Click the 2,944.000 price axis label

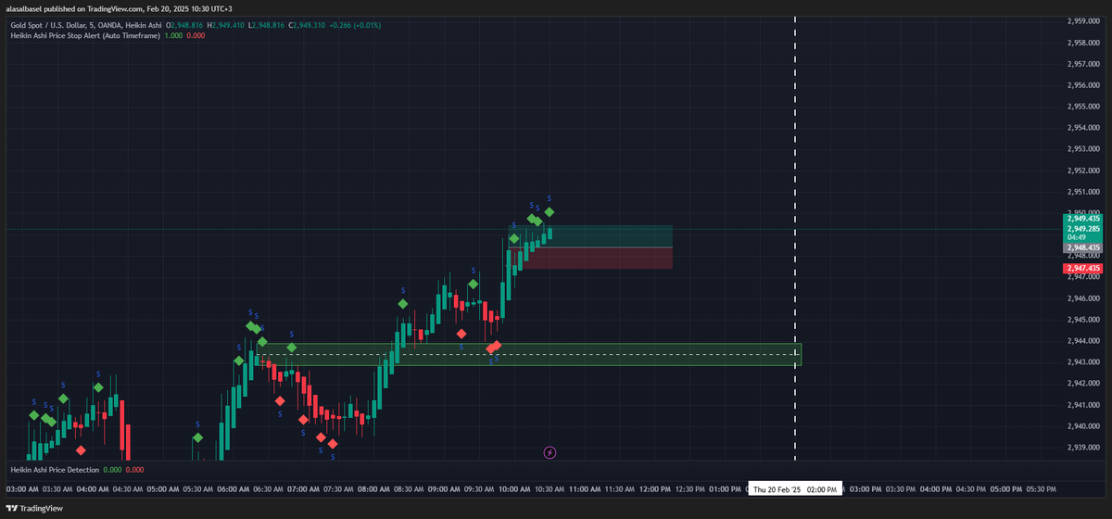tap(1083, 341)
